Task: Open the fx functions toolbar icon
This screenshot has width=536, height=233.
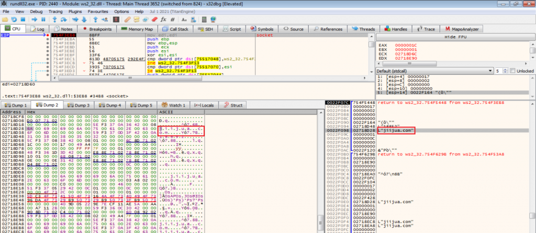Action: point(163,19)
